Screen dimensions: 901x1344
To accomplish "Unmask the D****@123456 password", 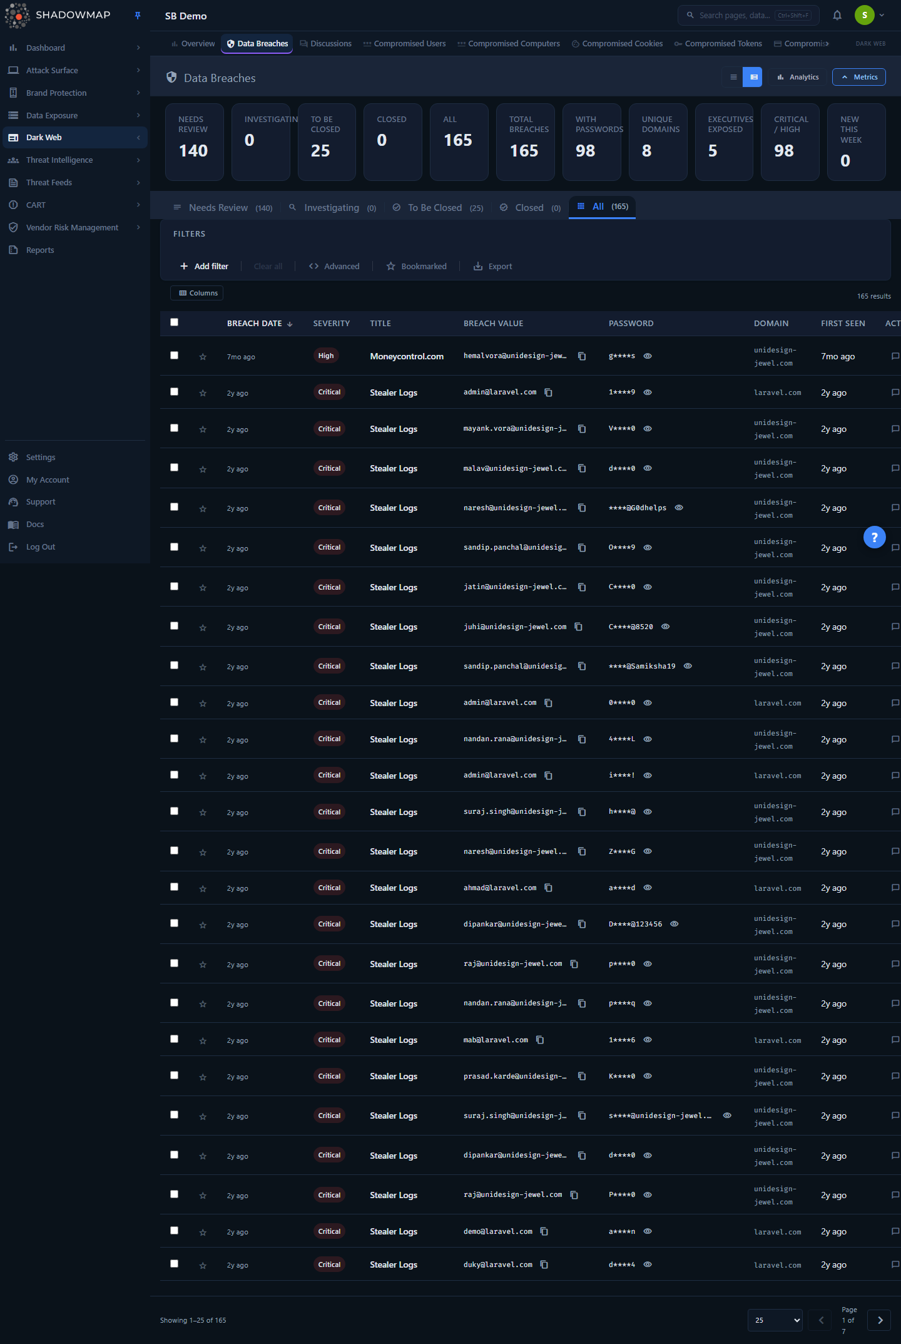I will (x=674, y=924).
